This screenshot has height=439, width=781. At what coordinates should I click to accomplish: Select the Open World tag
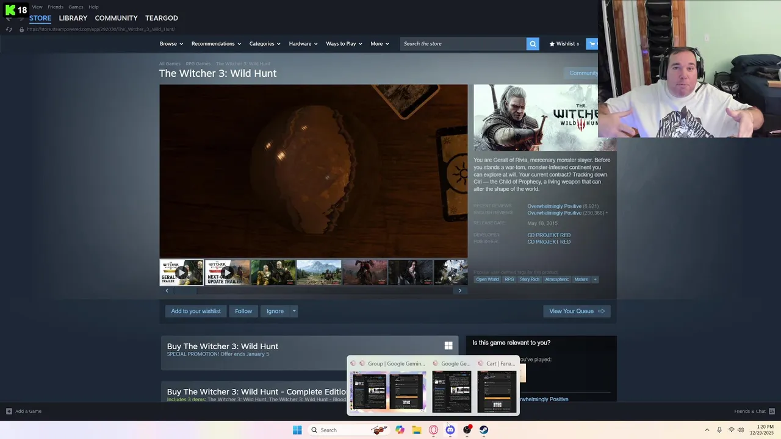(x=488, y=279)
